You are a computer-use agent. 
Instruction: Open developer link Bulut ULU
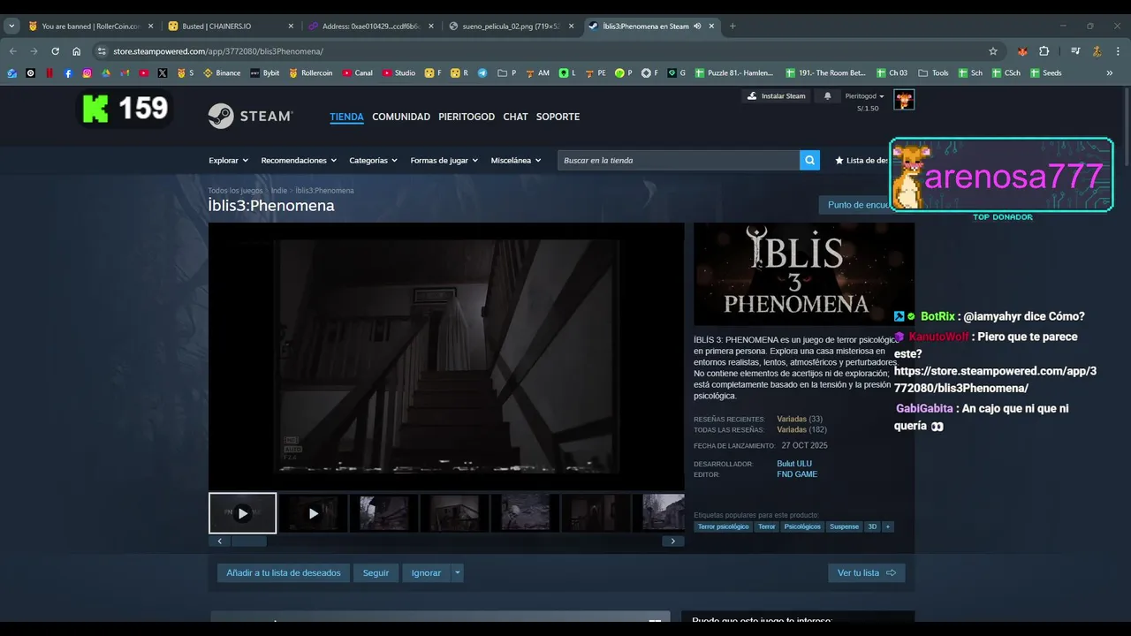coord(794,464)
